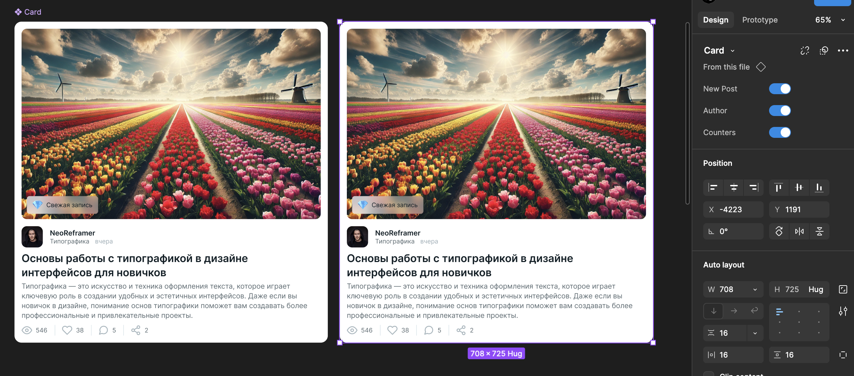
Task: Turn off the Counters switch
Action: 780,132
